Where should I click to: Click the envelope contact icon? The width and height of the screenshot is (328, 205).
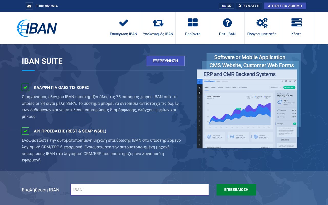tap(29, 6)
